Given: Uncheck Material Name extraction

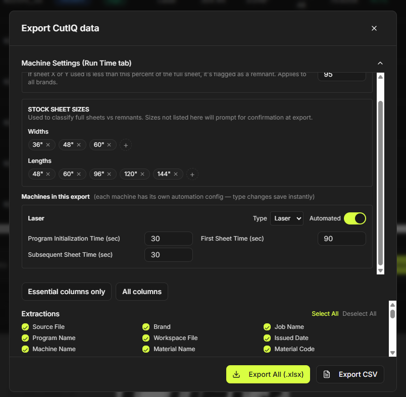Looking at the screenshot, I should (x=146, y=349).
